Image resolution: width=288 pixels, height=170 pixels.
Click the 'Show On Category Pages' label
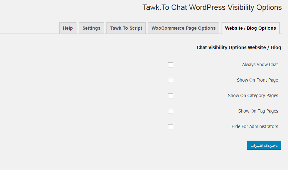click(x=253, y=95)
